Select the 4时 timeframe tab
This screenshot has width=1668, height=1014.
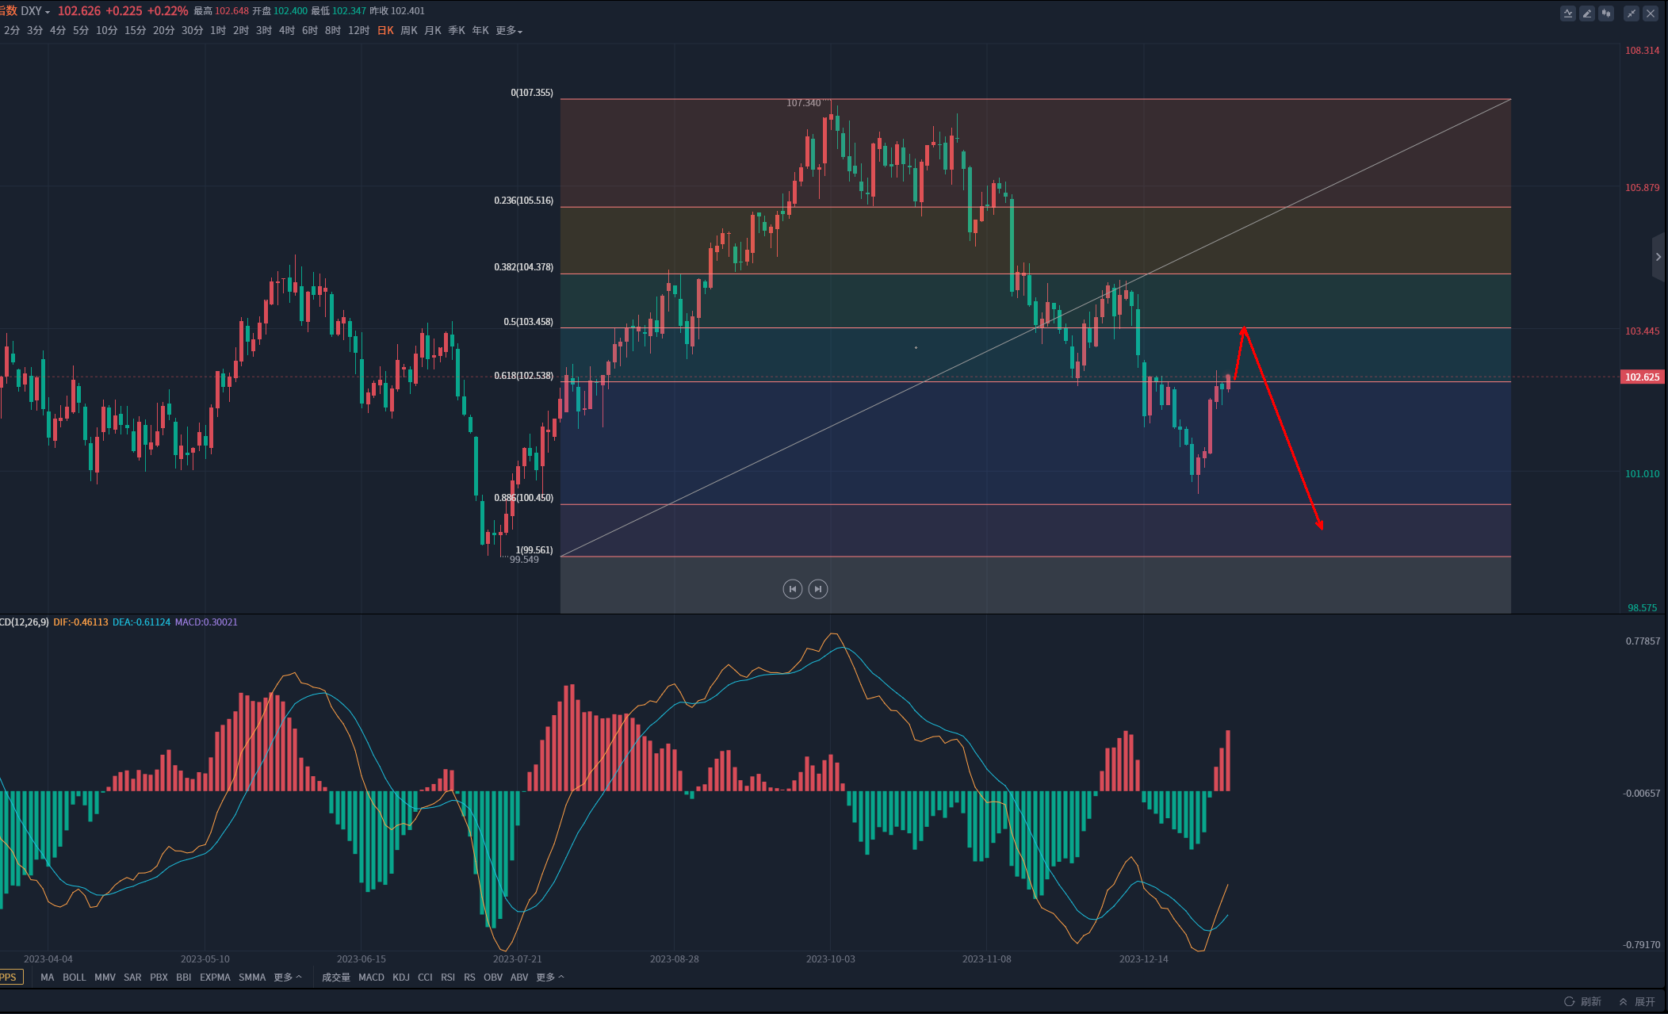(287, 31)
